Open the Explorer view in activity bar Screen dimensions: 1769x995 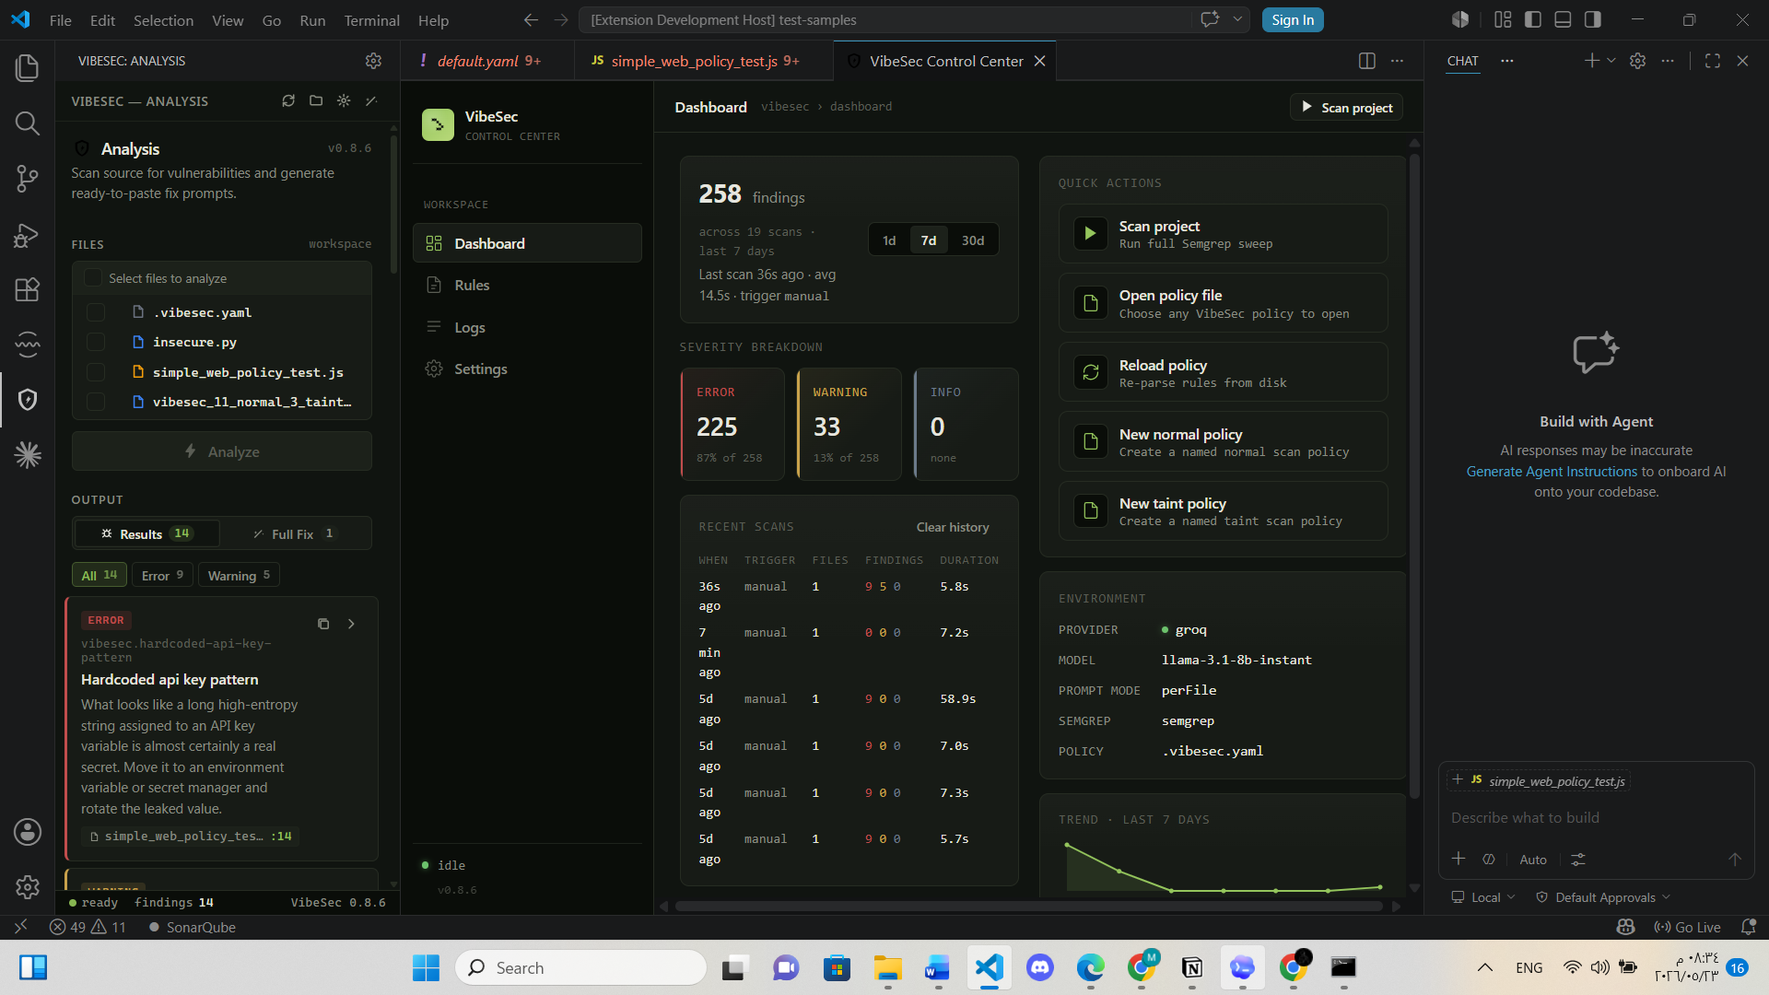click(x=28, y=67)
